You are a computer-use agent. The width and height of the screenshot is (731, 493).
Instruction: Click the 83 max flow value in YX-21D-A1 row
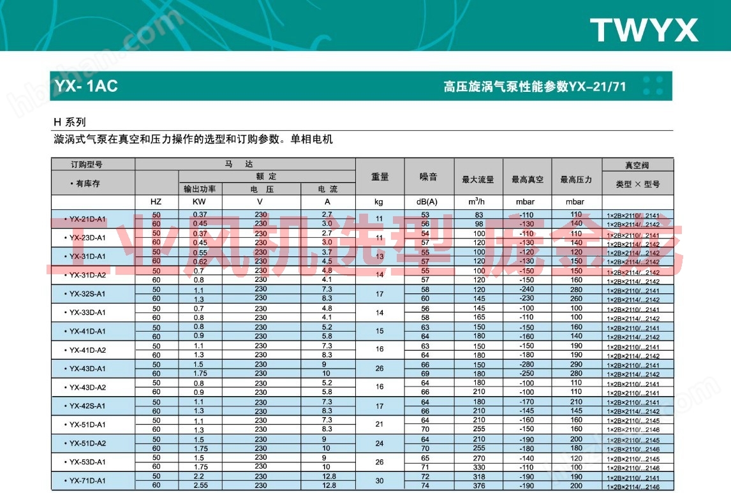click(x=479, y=215)
